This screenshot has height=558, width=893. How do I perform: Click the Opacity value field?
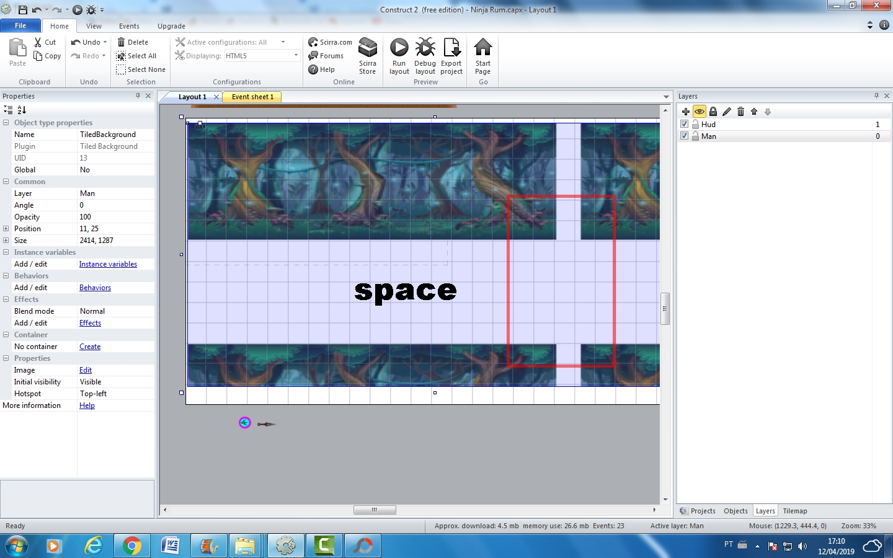(115, 217)
